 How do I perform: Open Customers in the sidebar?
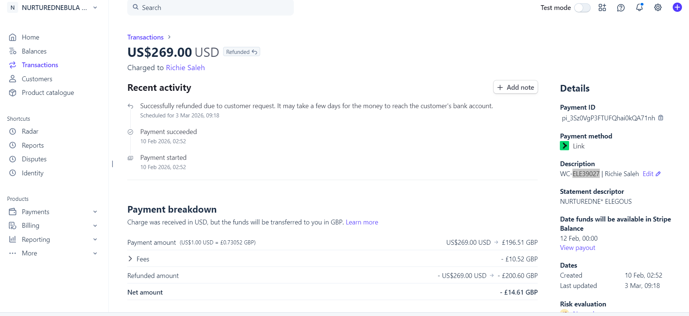(37, 79)
